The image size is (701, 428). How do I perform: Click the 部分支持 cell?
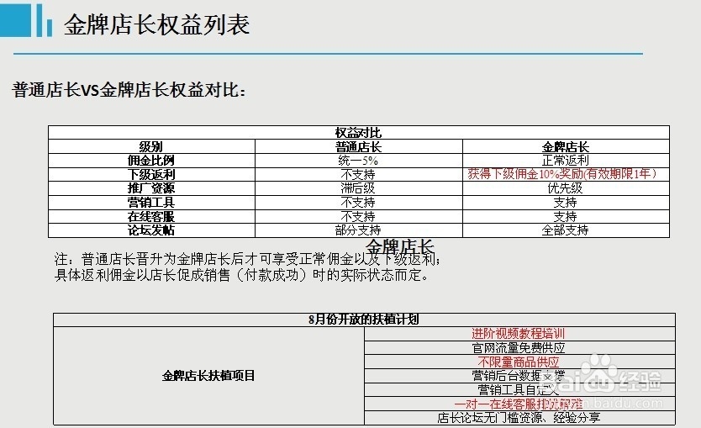tap(359, 230)
